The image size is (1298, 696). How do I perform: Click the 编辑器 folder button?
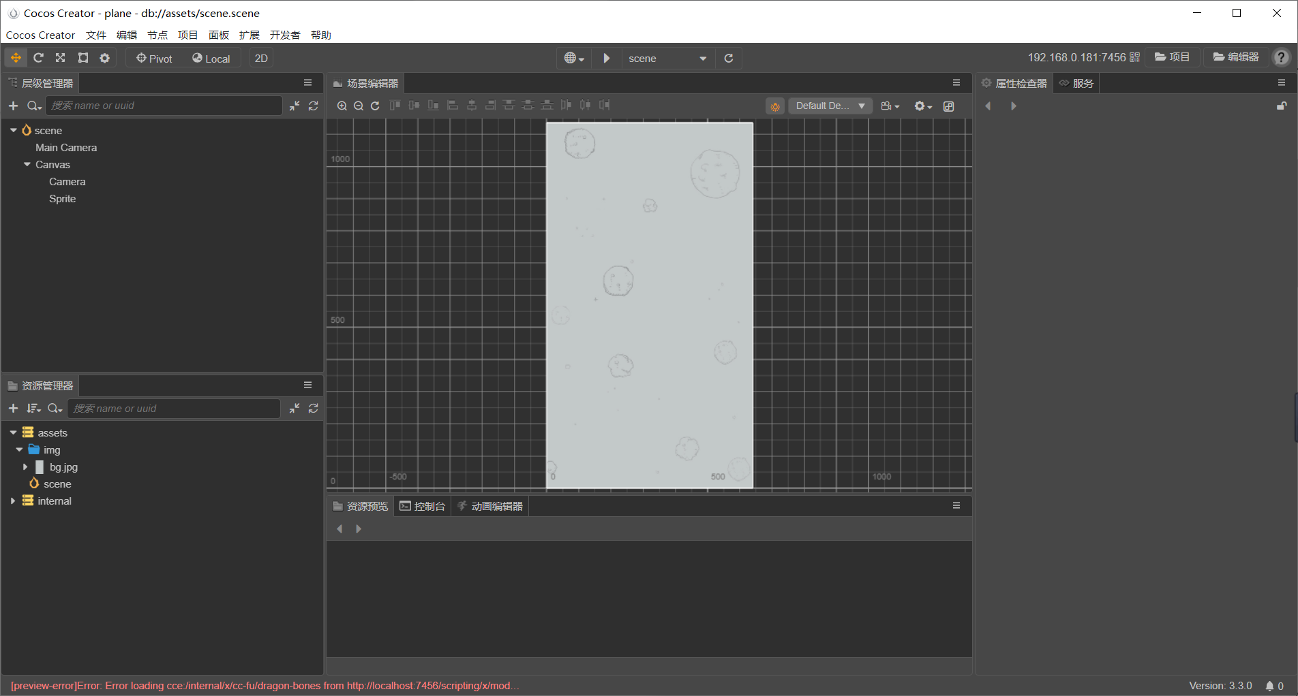pos(1236,58)
